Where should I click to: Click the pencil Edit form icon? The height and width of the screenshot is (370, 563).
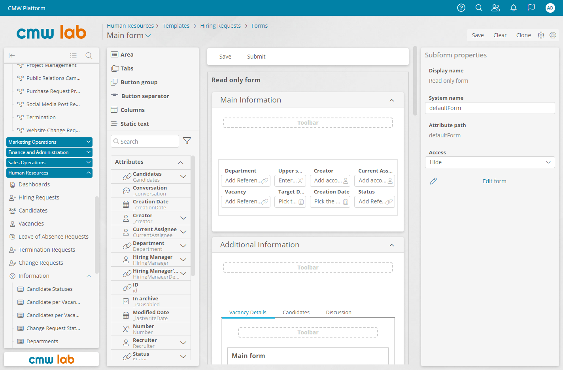point(433,181)
